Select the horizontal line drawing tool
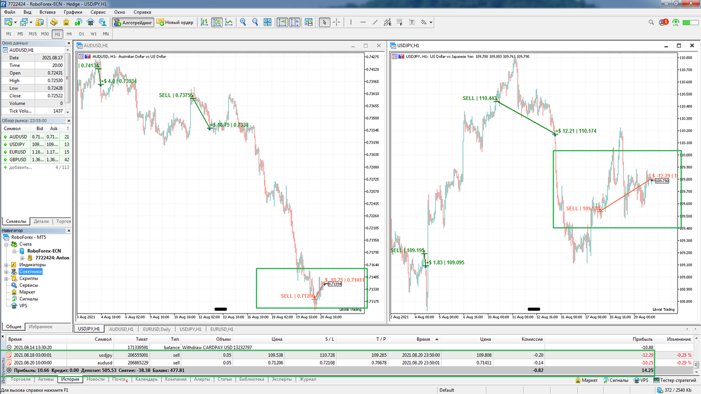The height and width of the screenshot is (394, 701). coord(363,22)
